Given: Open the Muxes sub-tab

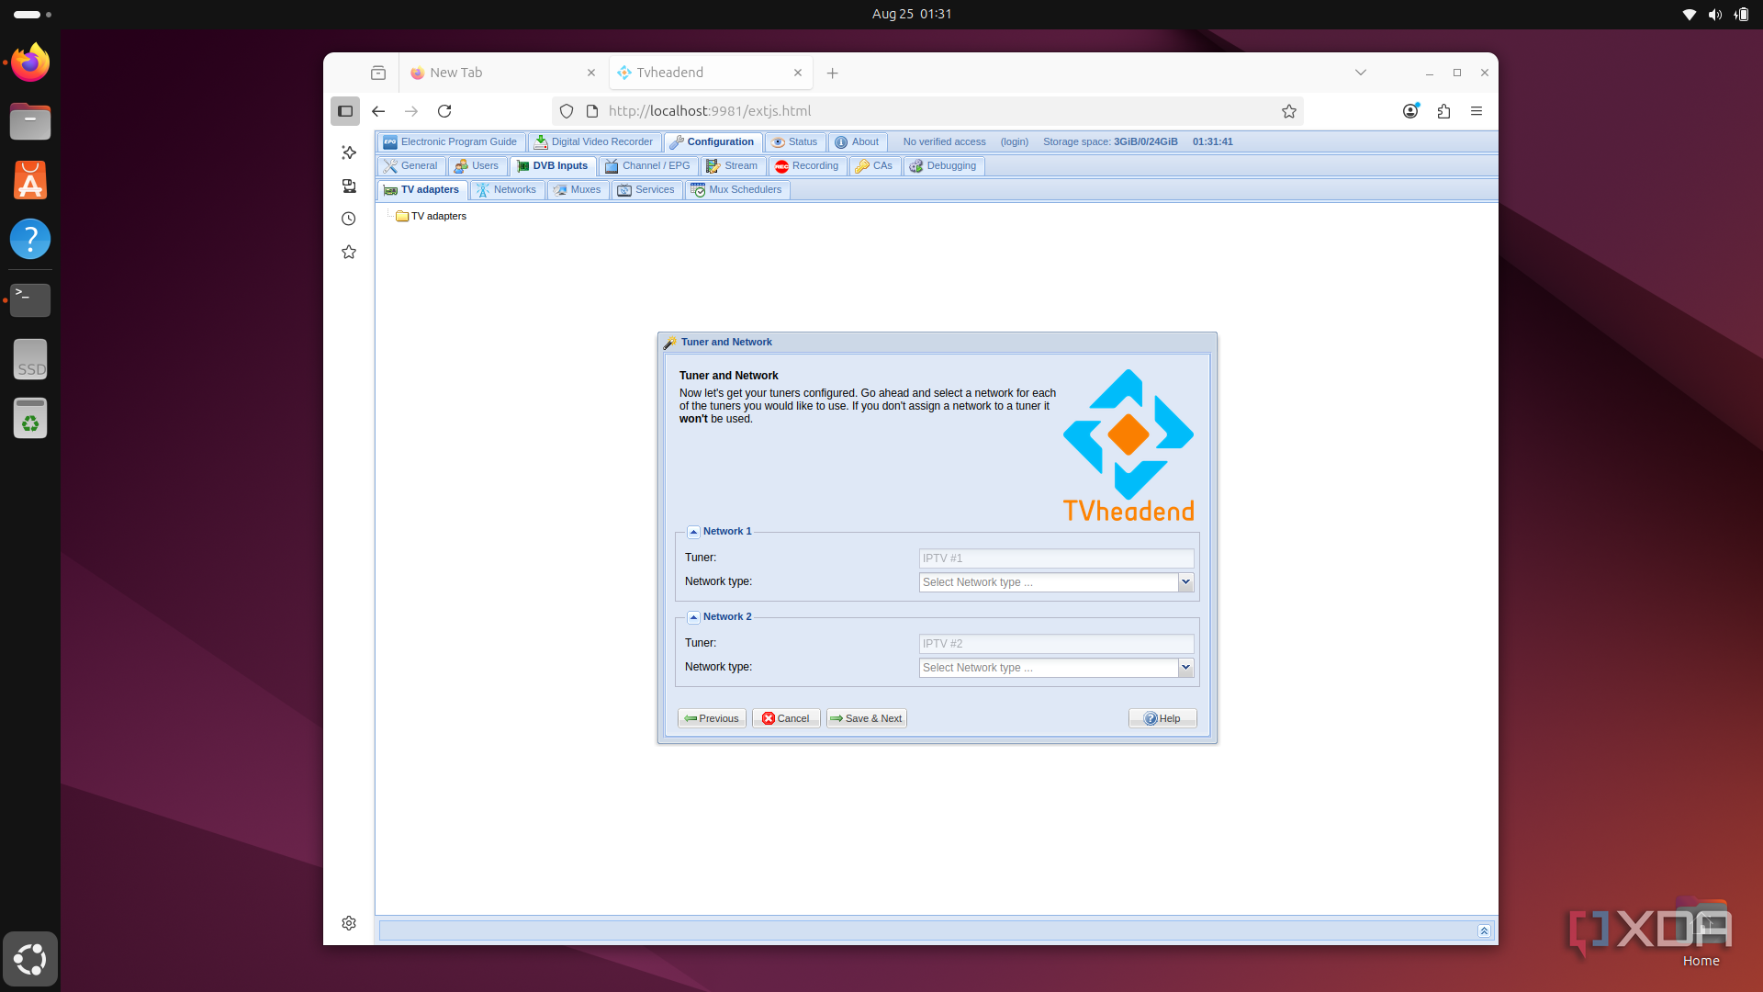Looking at the screenshot, I should point(578,189).
